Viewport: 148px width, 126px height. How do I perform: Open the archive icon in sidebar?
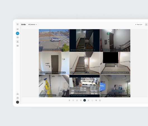[x=18, y=37]
